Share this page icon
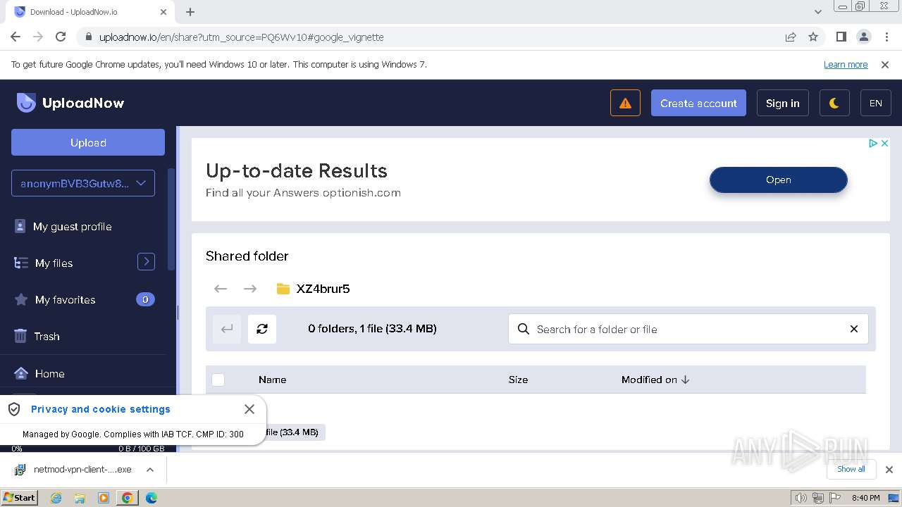The height and width of the screenshot is (507, 902). pos(791,37)
